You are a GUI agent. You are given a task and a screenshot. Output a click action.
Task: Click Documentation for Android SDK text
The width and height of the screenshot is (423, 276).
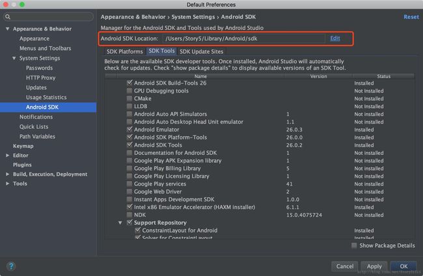click(175, 153)
